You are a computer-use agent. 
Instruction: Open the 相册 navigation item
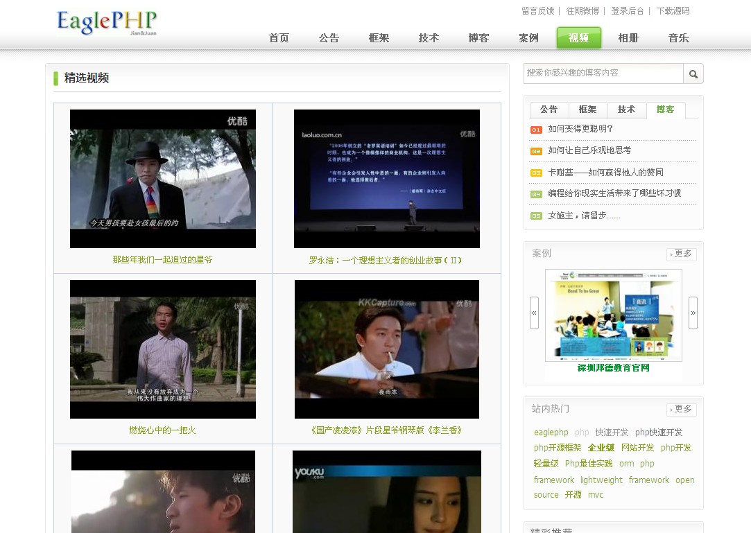pyautogui.click(x=628, y=38)
